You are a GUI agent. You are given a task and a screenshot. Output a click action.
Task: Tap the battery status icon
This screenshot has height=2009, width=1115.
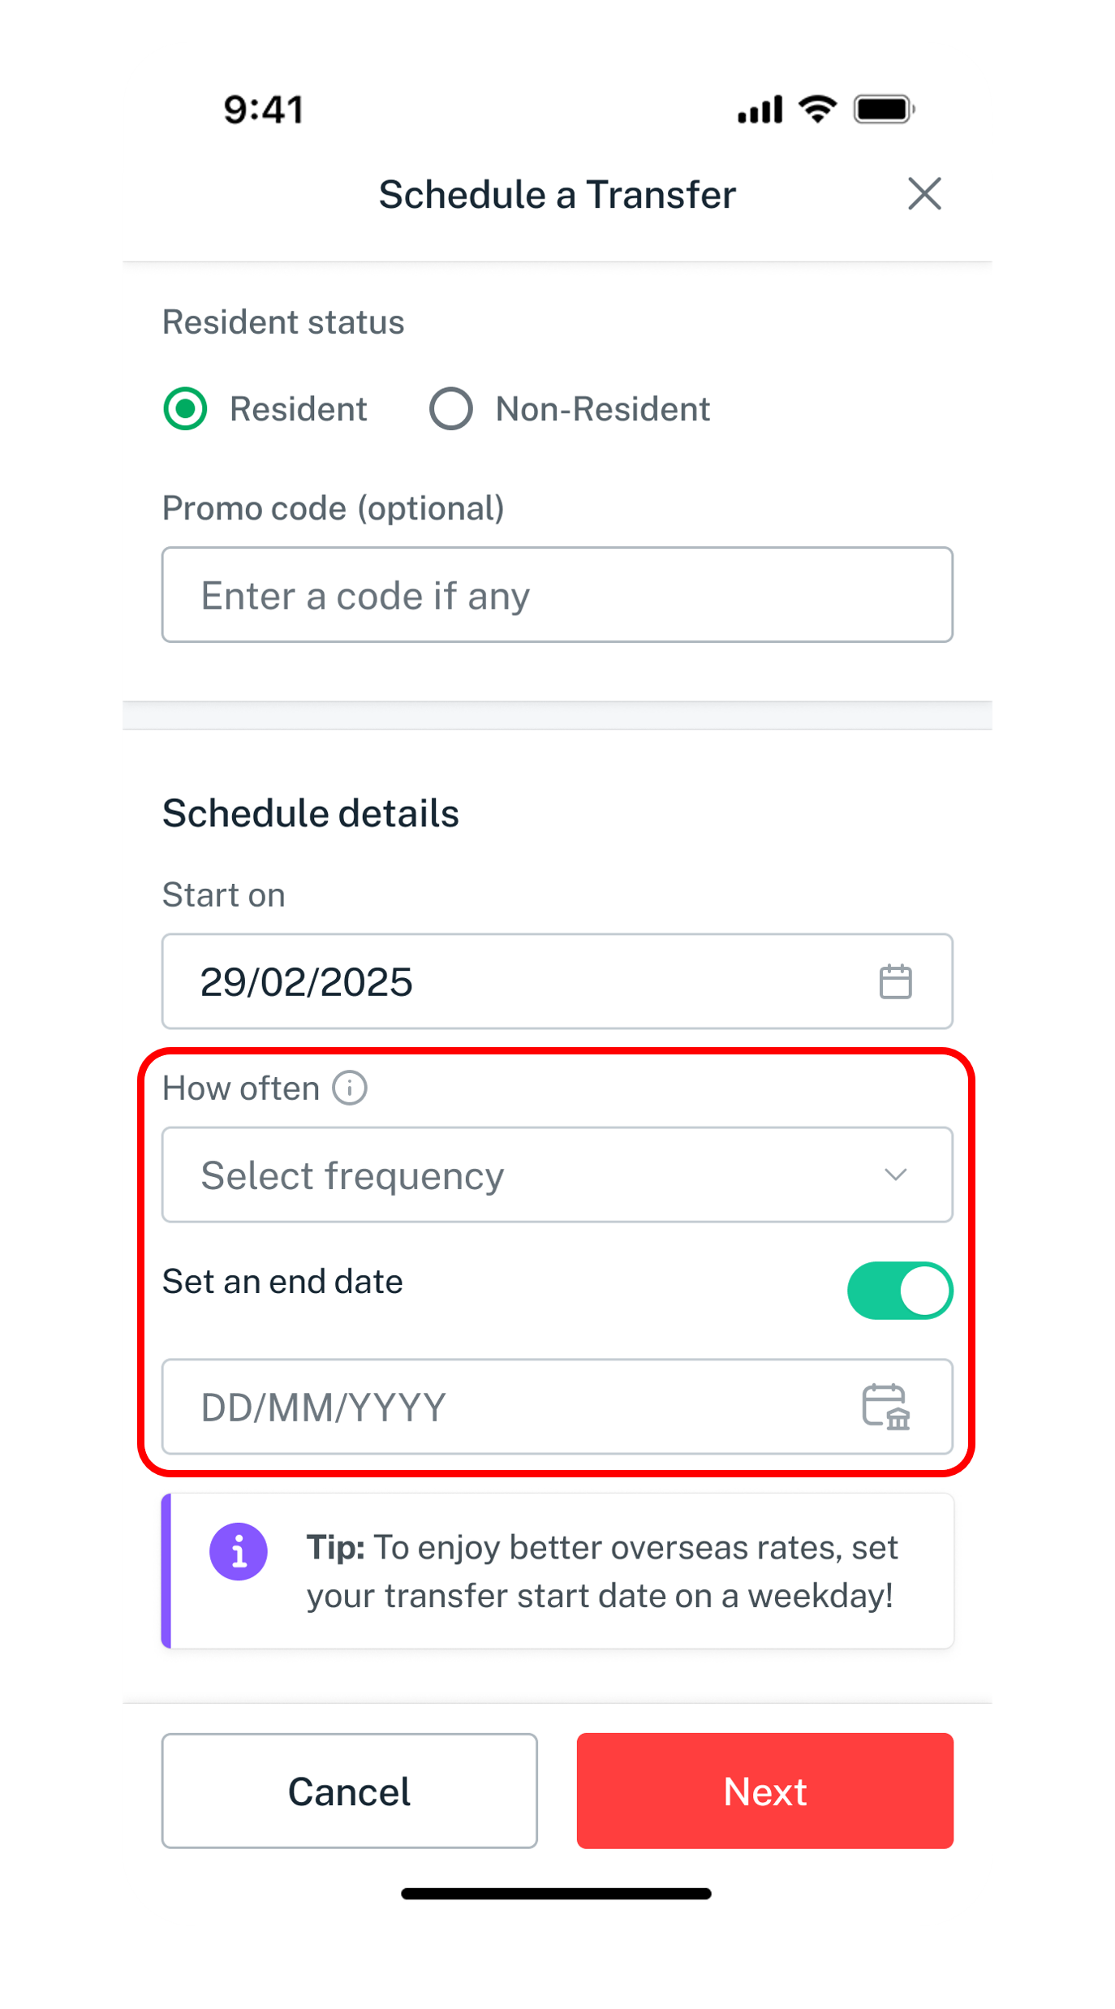point(884,109)
